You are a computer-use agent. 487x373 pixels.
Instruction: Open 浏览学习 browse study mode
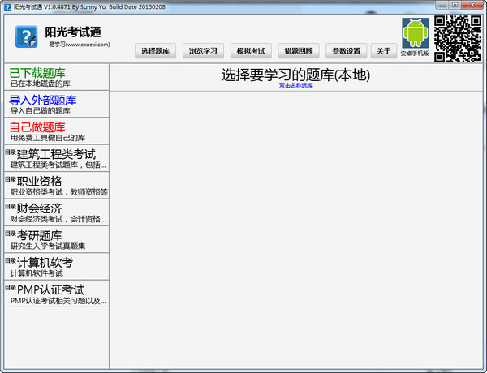tap(203, 51)
